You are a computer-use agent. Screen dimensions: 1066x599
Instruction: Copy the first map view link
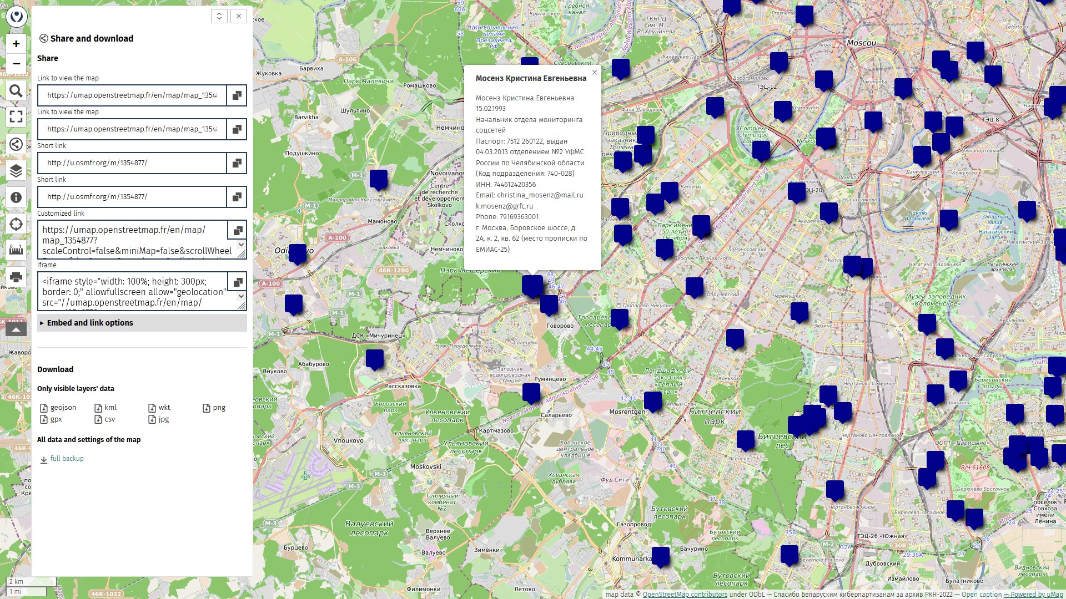[237, 95]
